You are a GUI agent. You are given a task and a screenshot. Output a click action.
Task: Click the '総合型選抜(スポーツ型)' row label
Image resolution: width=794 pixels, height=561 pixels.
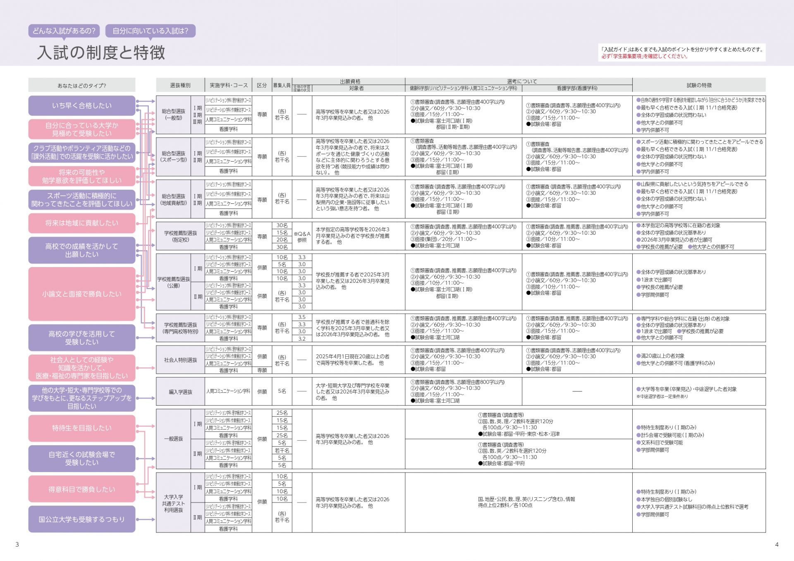point(173,157)
